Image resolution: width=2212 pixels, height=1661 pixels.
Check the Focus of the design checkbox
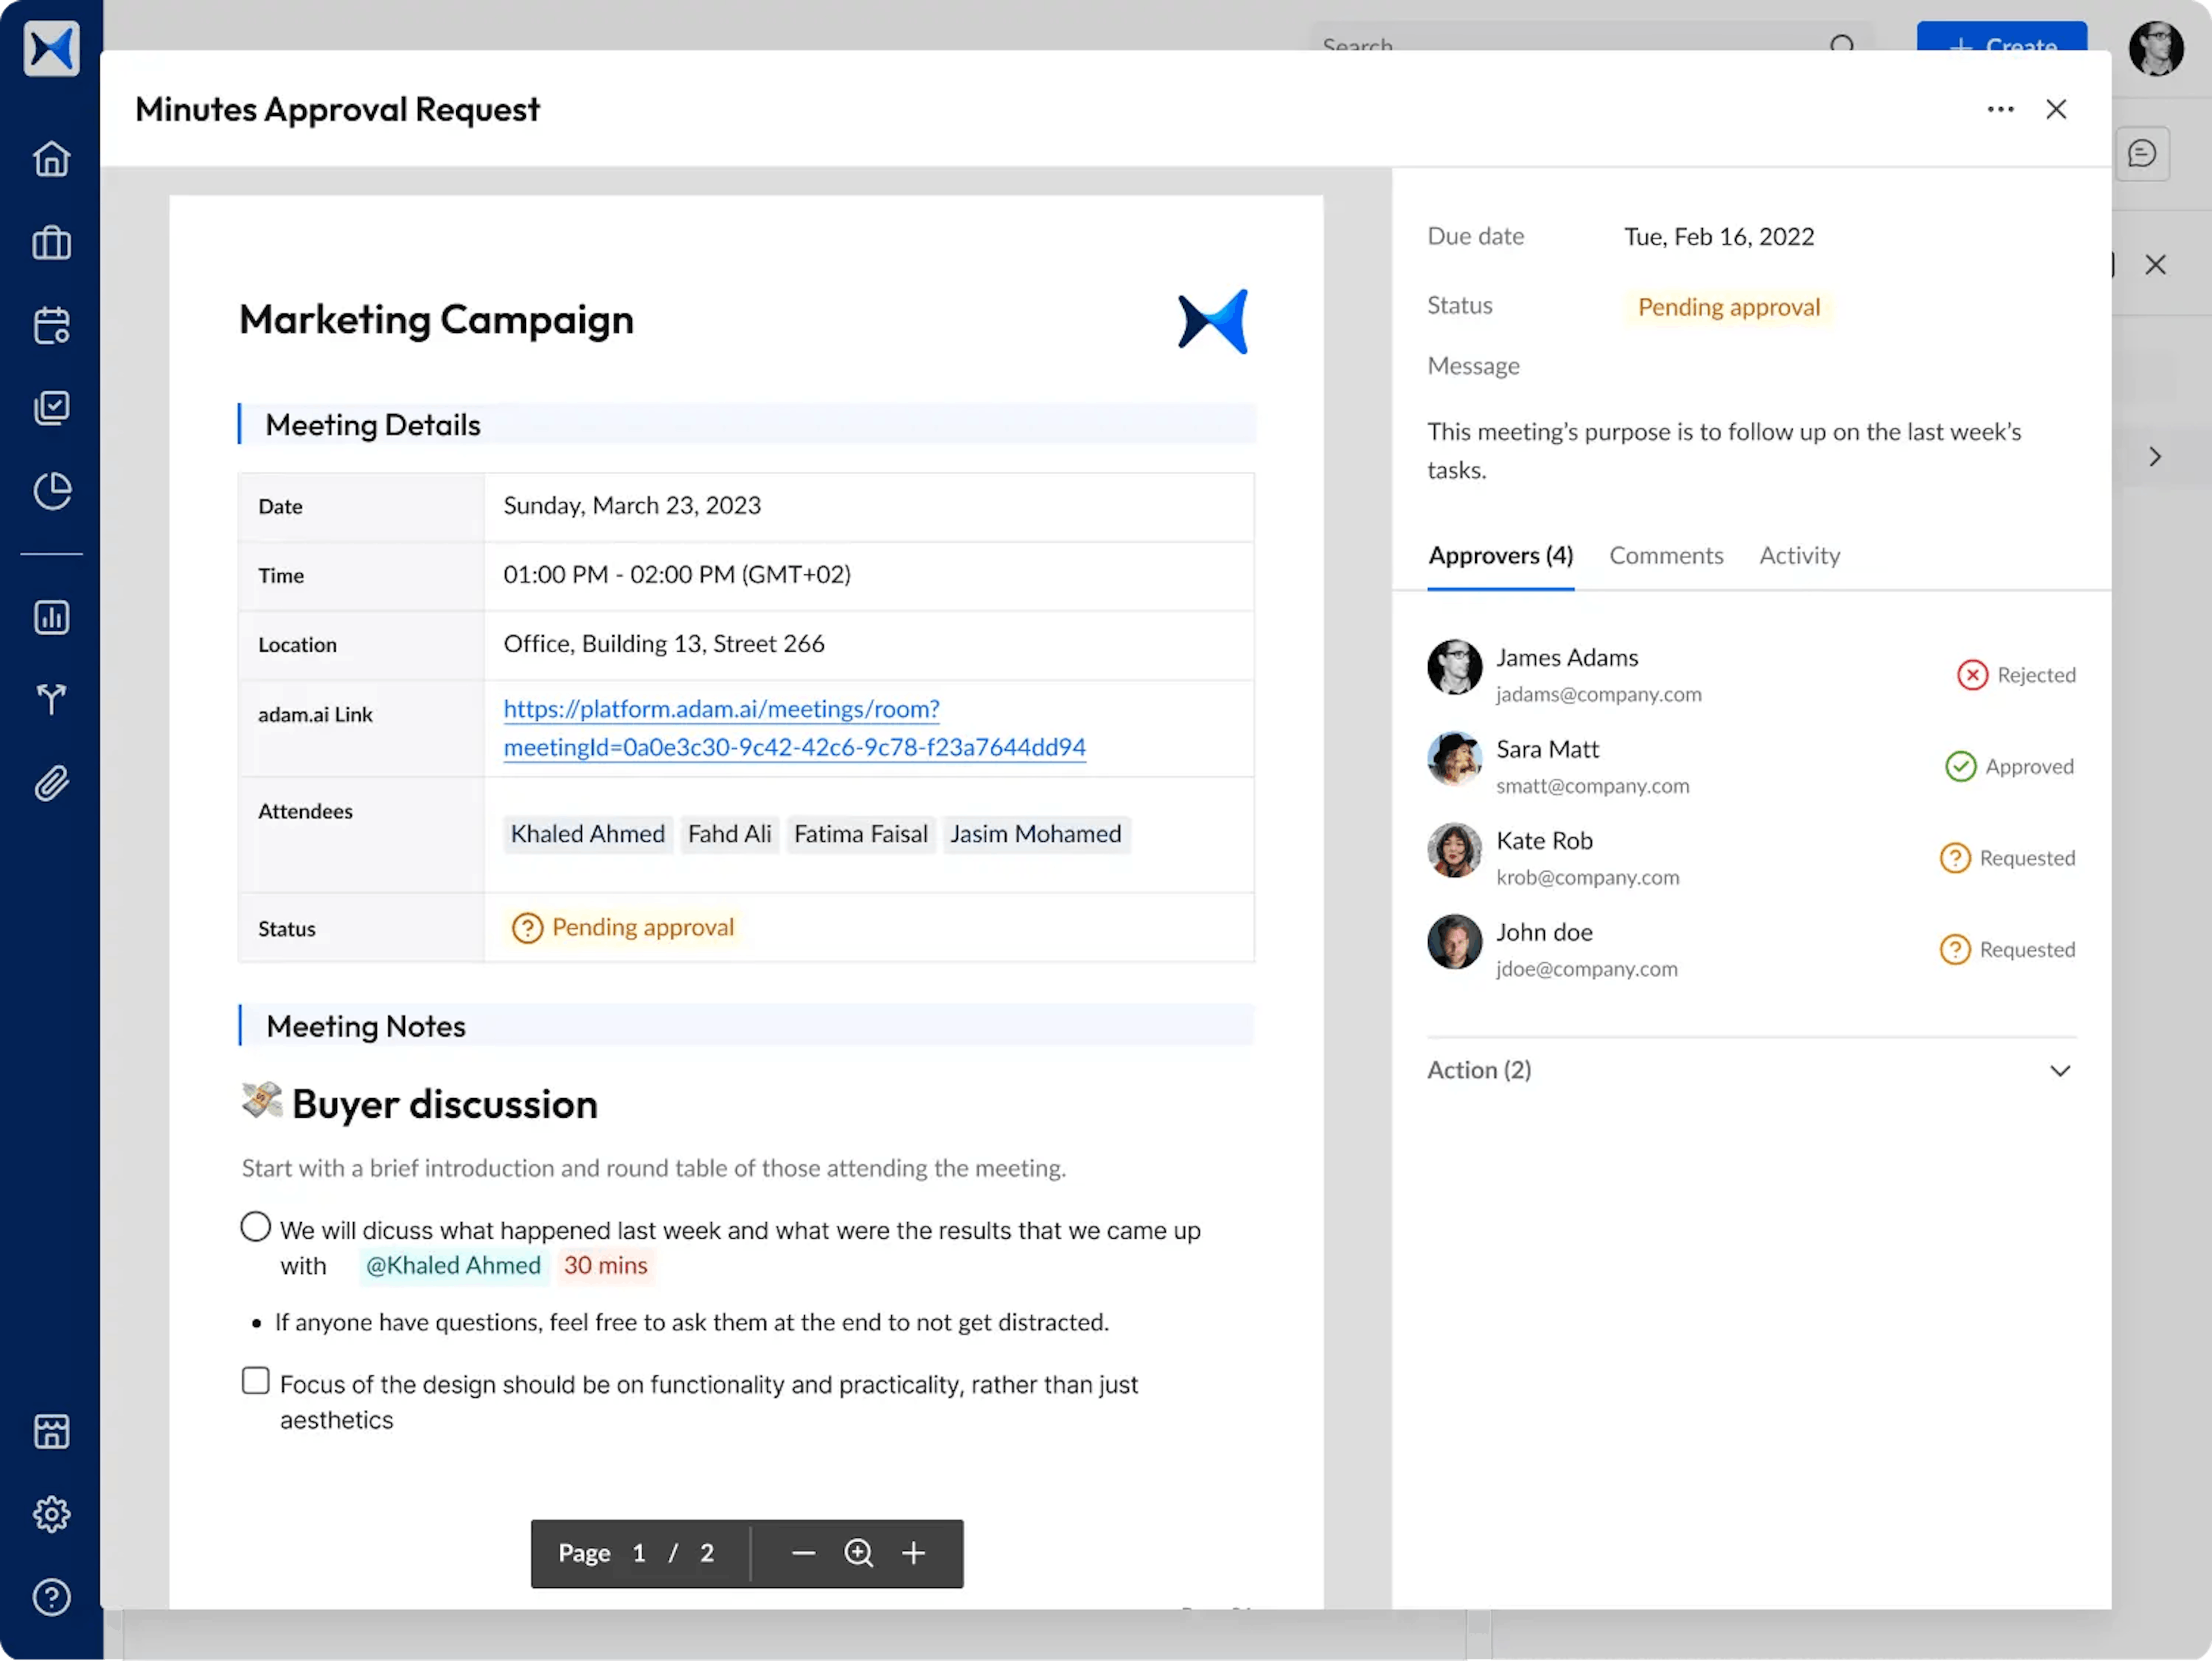256,1381
